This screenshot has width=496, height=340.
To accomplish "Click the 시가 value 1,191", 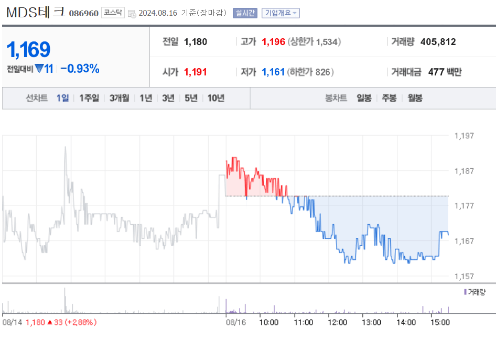I will click(196, 72).
